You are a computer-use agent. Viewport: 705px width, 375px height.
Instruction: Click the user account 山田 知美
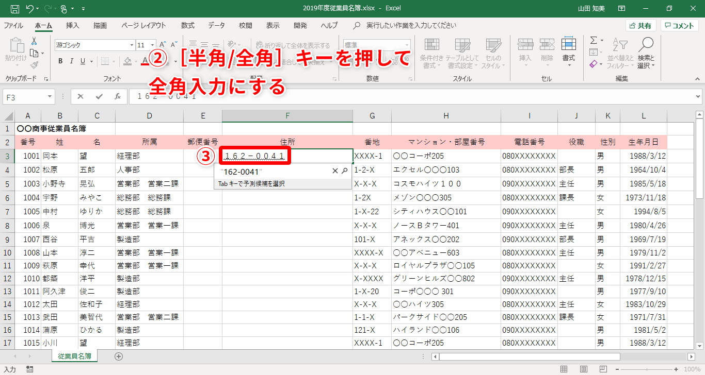tap(592, 9)
